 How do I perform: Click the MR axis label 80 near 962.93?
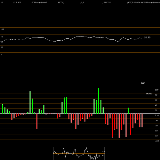point(156,95)
